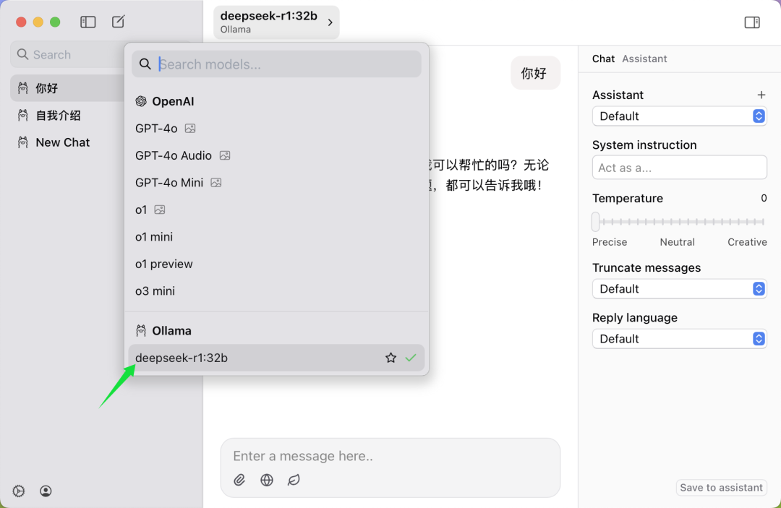
Task: Select the GPT-4o Audio model
Action: (276, 156)
